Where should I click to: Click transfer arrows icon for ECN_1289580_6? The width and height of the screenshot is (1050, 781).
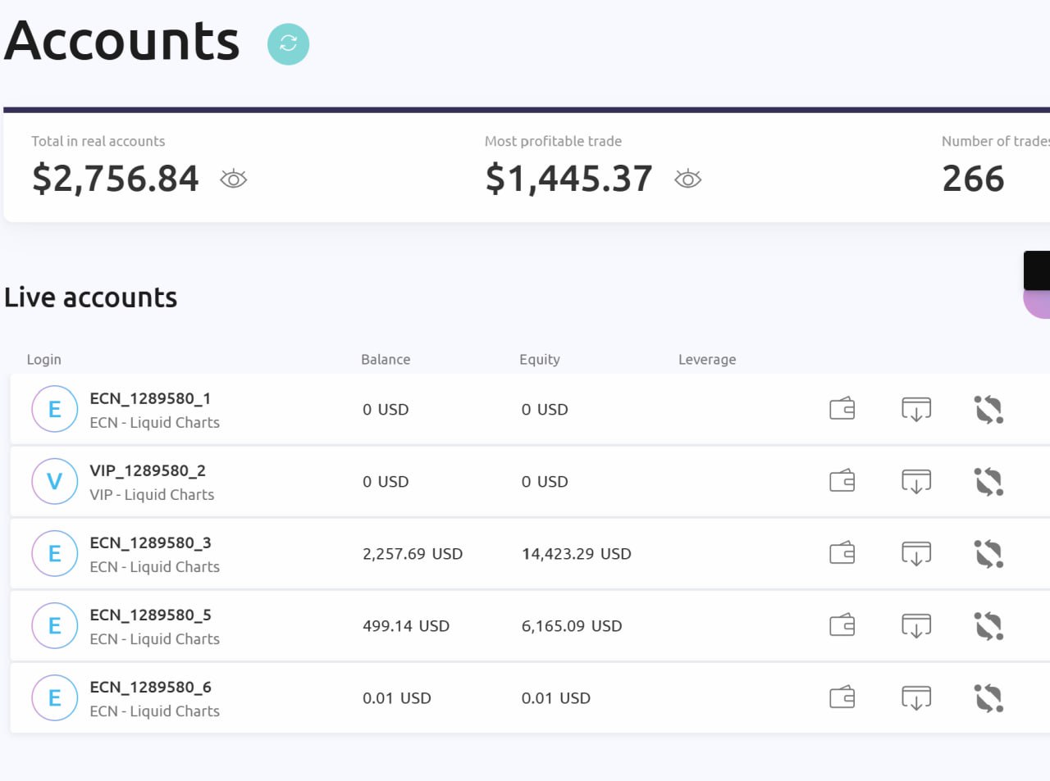tap(988, 698)
